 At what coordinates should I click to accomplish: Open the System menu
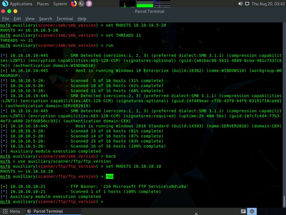tap(60, 4)
